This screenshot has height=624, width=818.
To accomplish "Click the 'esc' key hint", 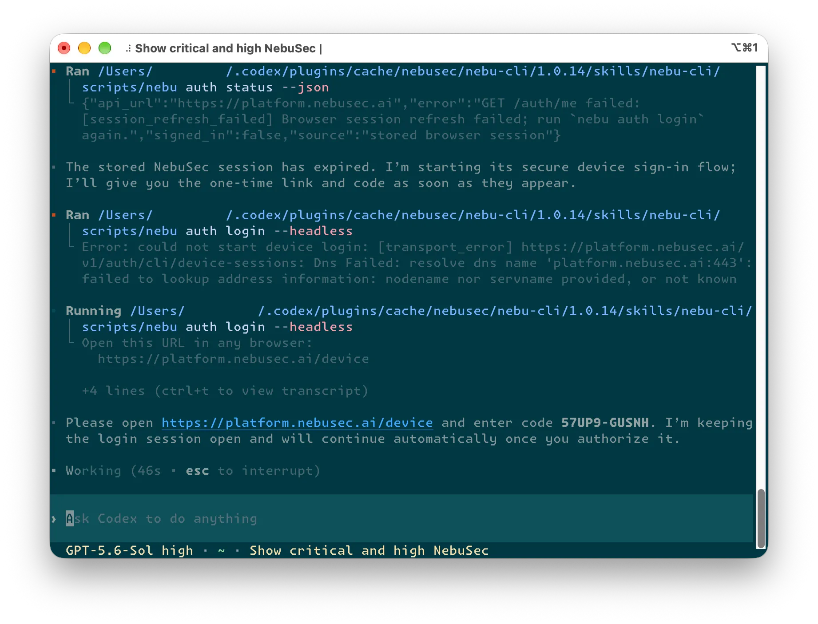I will (197, 471).
